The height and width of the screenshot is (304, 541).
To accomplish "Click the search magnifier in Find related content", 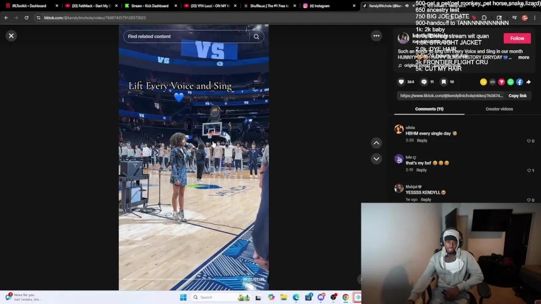I will click(256, 36).
